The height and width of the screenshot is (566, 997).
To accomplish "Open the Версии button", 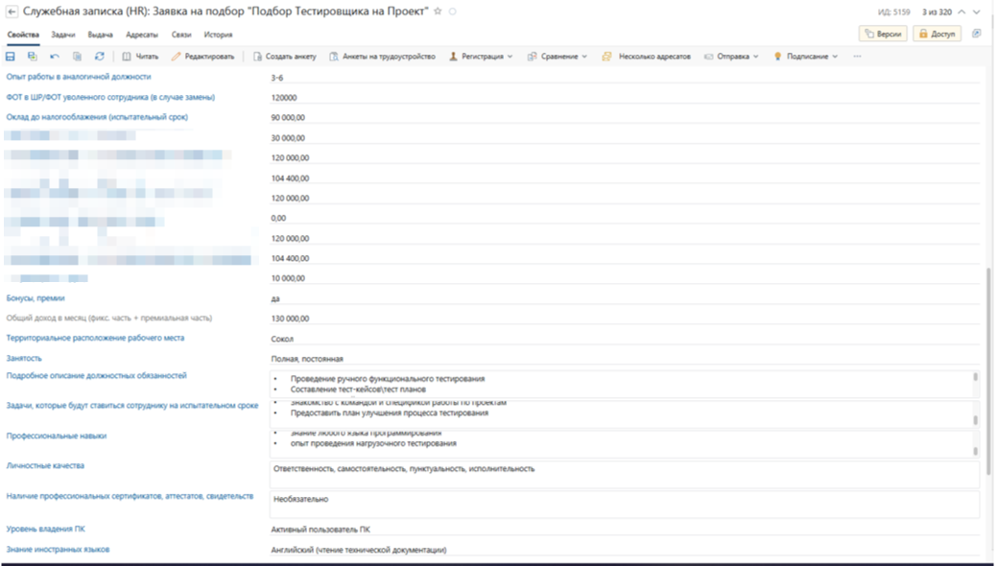I will (x=883, y=34).
